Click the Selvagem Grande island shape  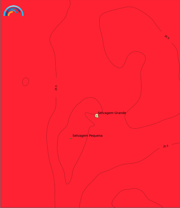97,116
